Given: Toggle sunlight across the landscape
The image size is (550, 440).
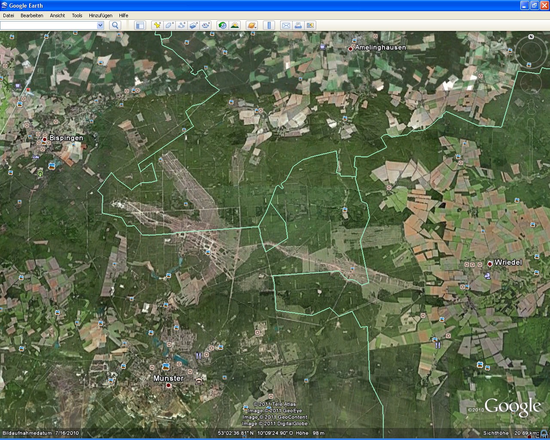Looking at the screenshot, I should [235, 25].
